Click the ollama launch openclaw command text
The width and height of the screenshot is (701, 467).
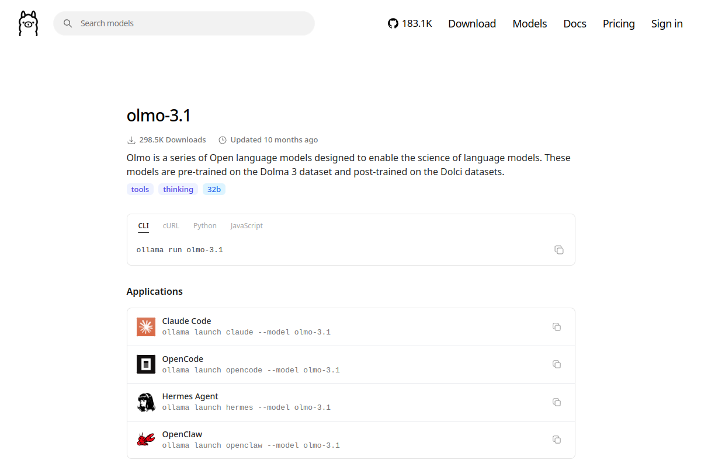point(251,445)
